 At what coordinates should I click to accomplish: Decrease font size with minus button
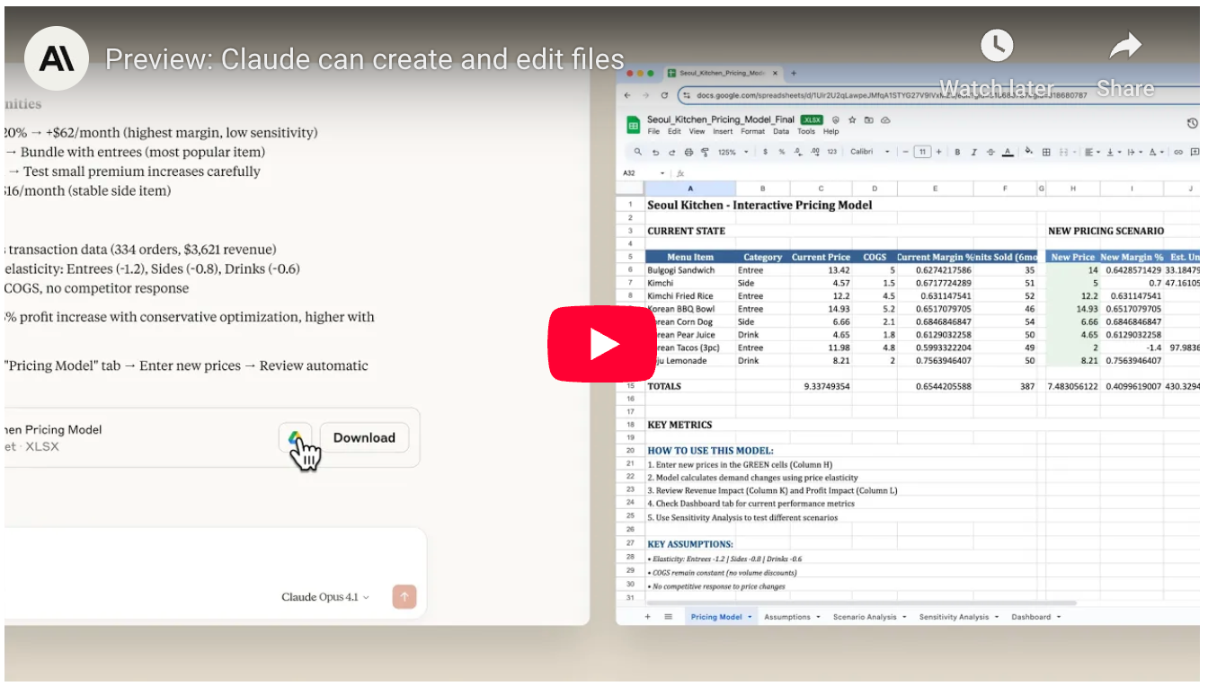[x=906, y=152]
